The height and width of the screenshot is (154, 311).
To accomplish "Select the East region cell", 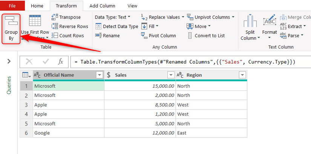I will [x=211, y=133].
